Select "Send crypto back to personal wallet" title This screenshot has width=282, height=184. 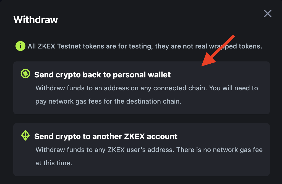tap(102, 75)
